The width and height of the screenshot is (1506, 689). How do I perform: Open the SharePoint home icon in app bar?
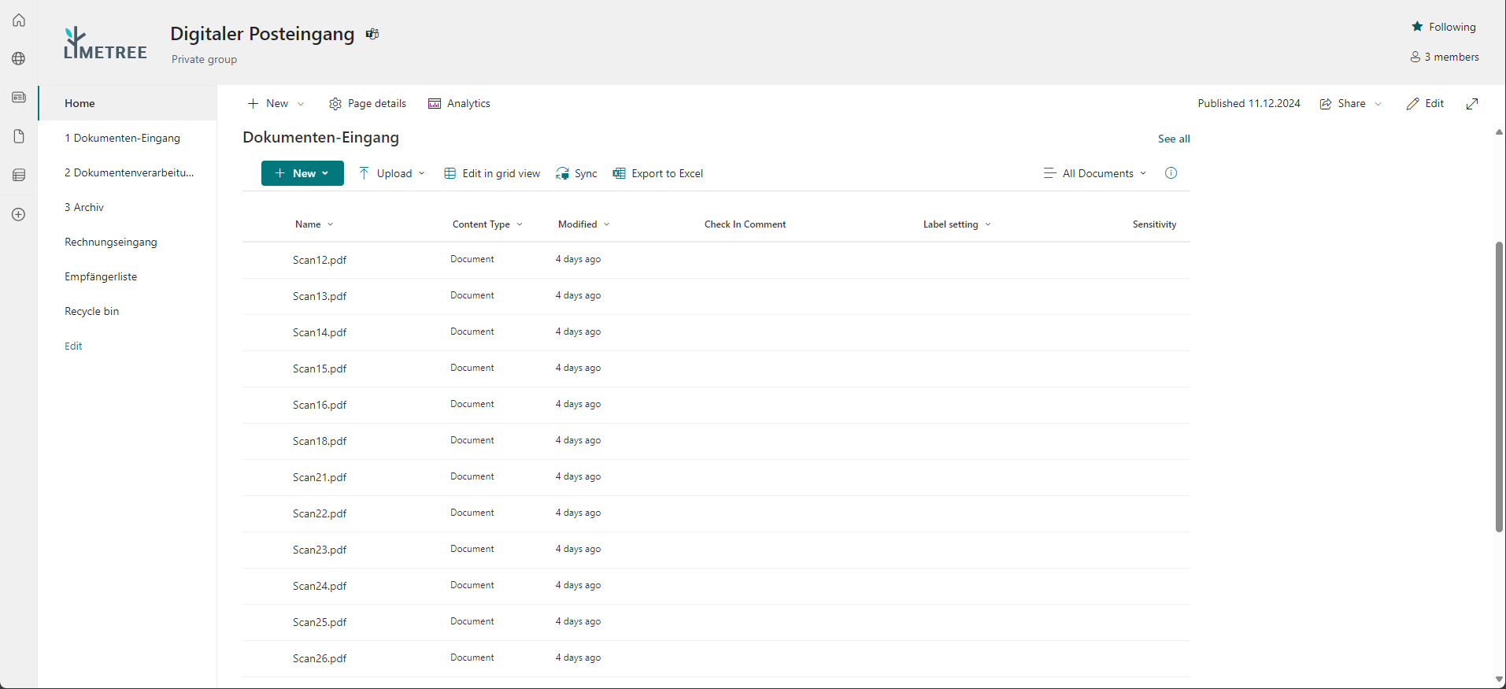(x=19, y=20)
